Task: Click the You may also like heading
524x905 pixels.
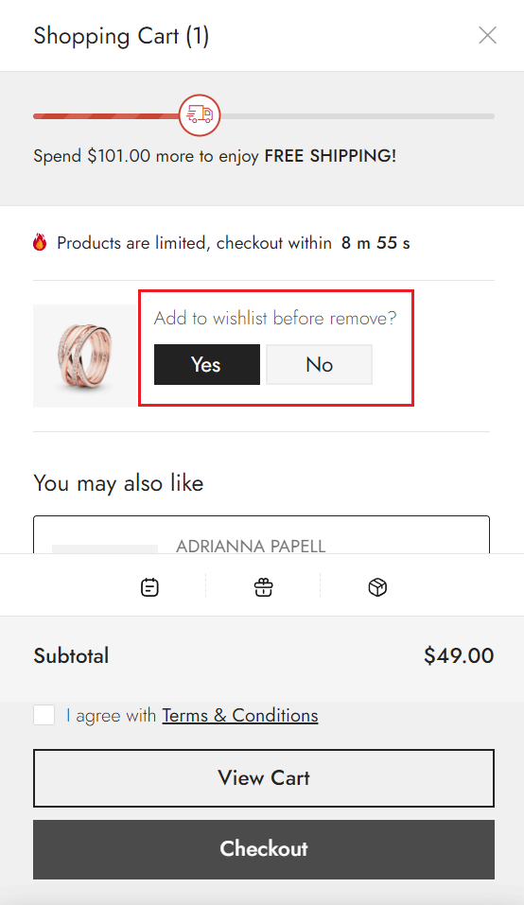Action: pos(118,483)
